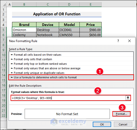Click the 'Model' header cell
137x130 pixels.
click(x=69, y=25)
